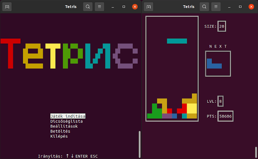Open search in left Tetris window
Viewport: 258px width, 159px height.
(x=88, y=7)
